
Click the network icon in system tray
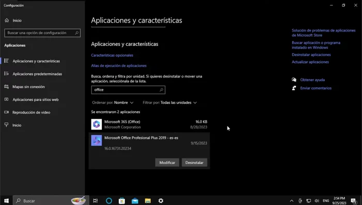308,201
